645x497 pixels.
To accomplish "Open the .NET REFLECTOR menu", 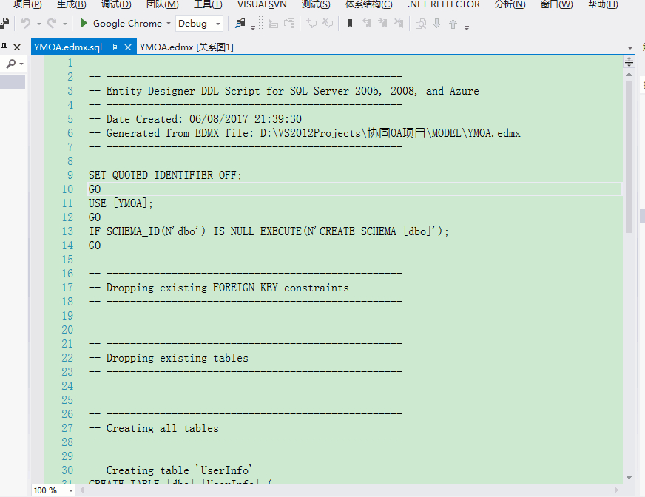I will (x=444, y=4).
